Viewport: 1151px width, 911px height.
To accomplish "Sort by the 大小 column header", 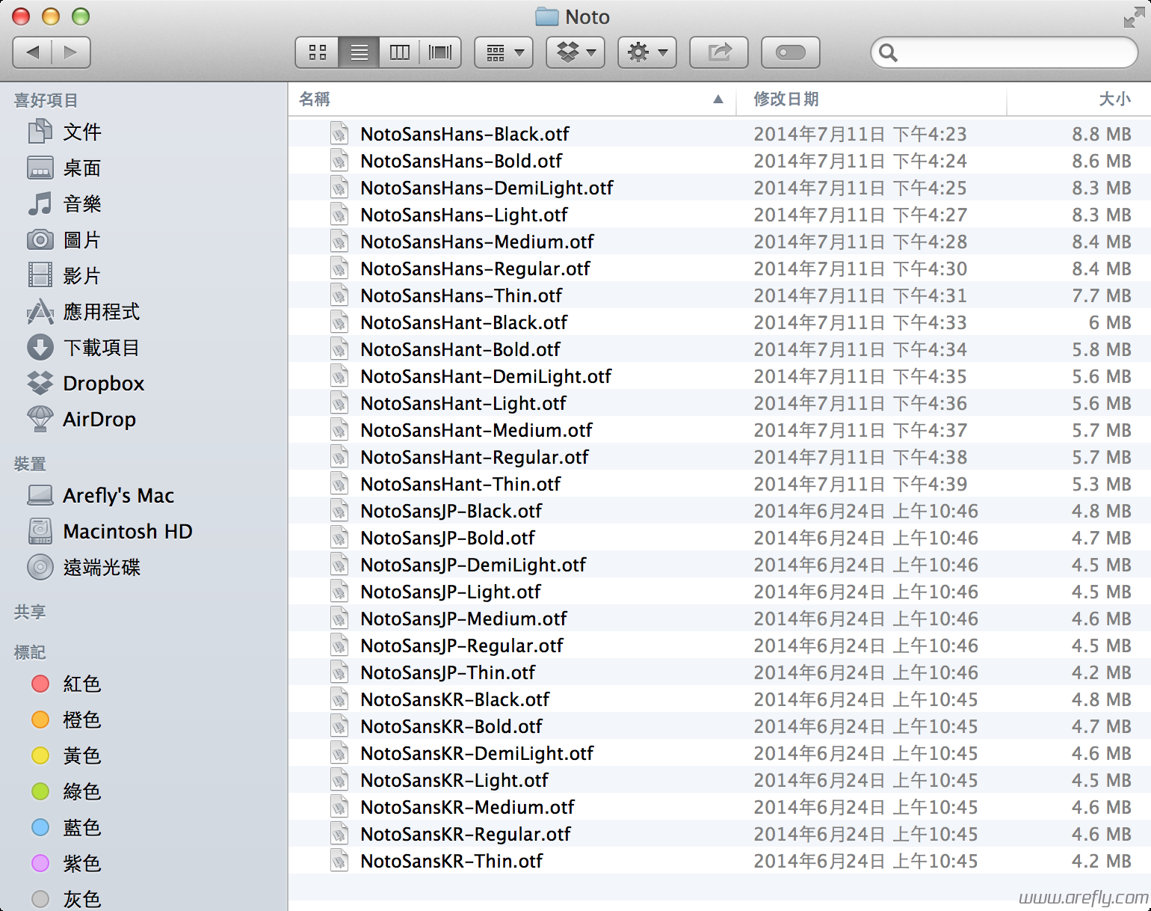I will [x=1079, y=99].
